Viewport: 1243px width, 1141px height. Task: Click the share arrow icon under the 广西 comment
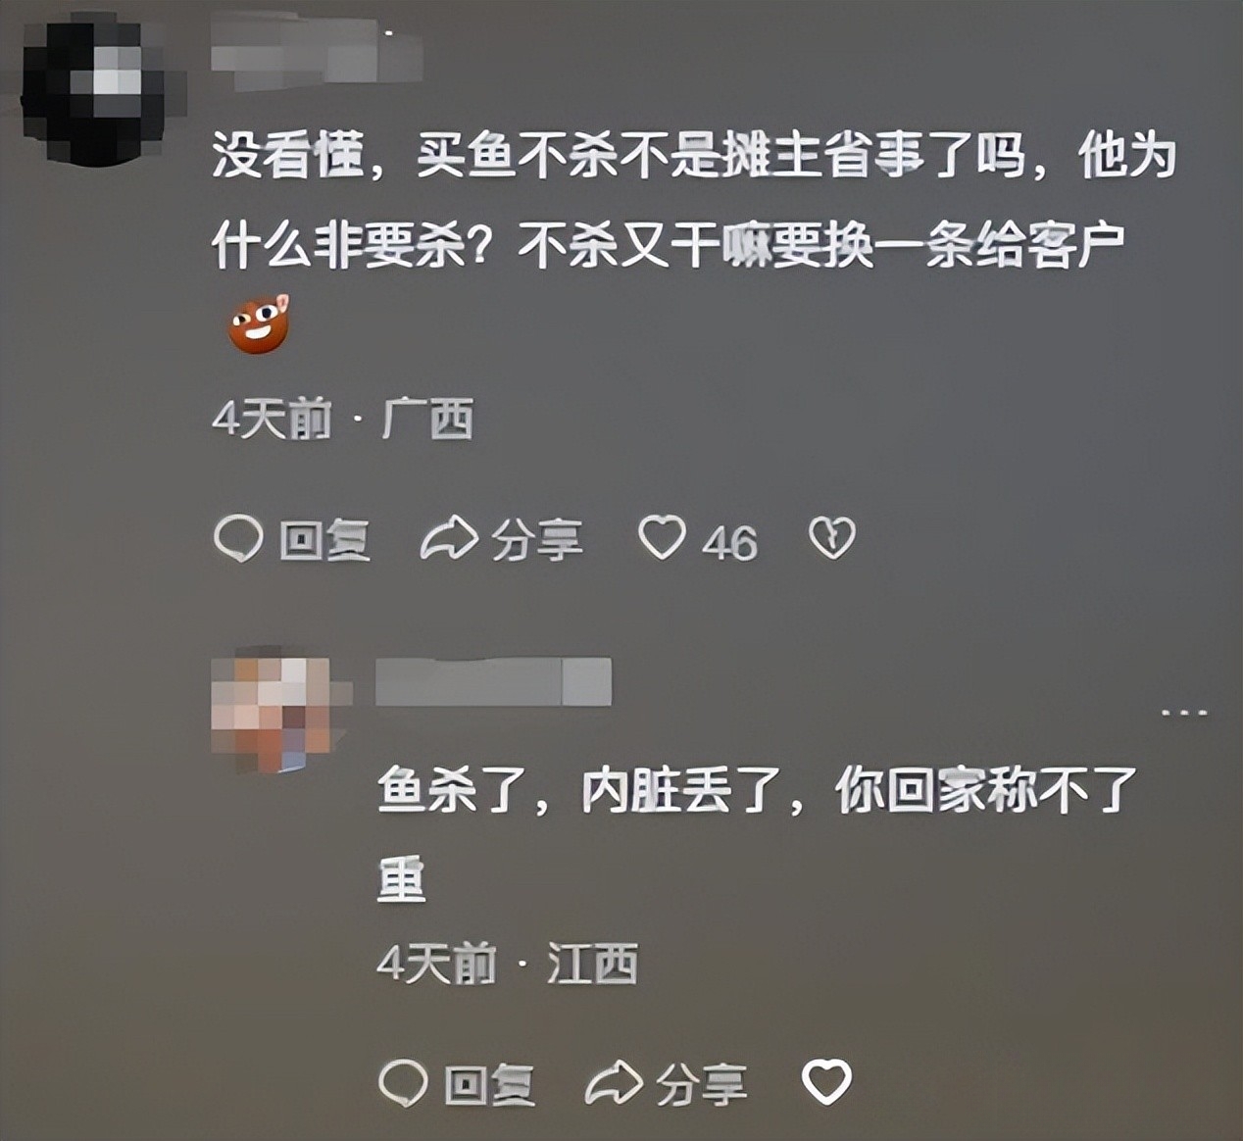(449, 539)
